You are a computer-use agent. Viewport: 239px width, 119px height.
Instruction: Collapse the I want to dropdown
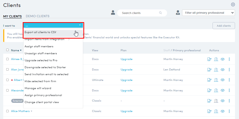click(53, 25)
